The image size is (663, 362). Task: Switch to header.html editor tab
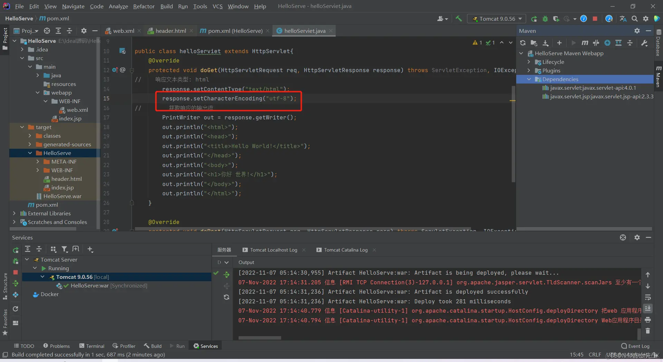pos(170,31)
